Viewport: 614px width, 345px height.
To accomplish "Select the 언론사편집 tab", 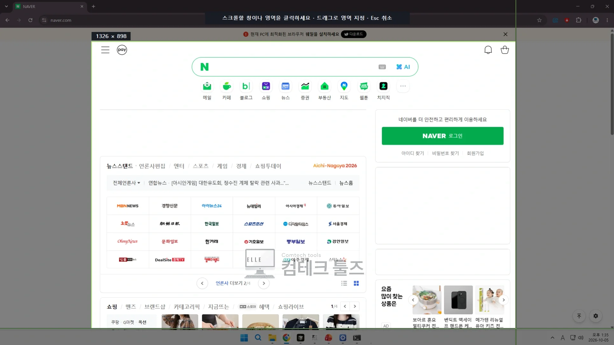I will [x=152, y=166].
